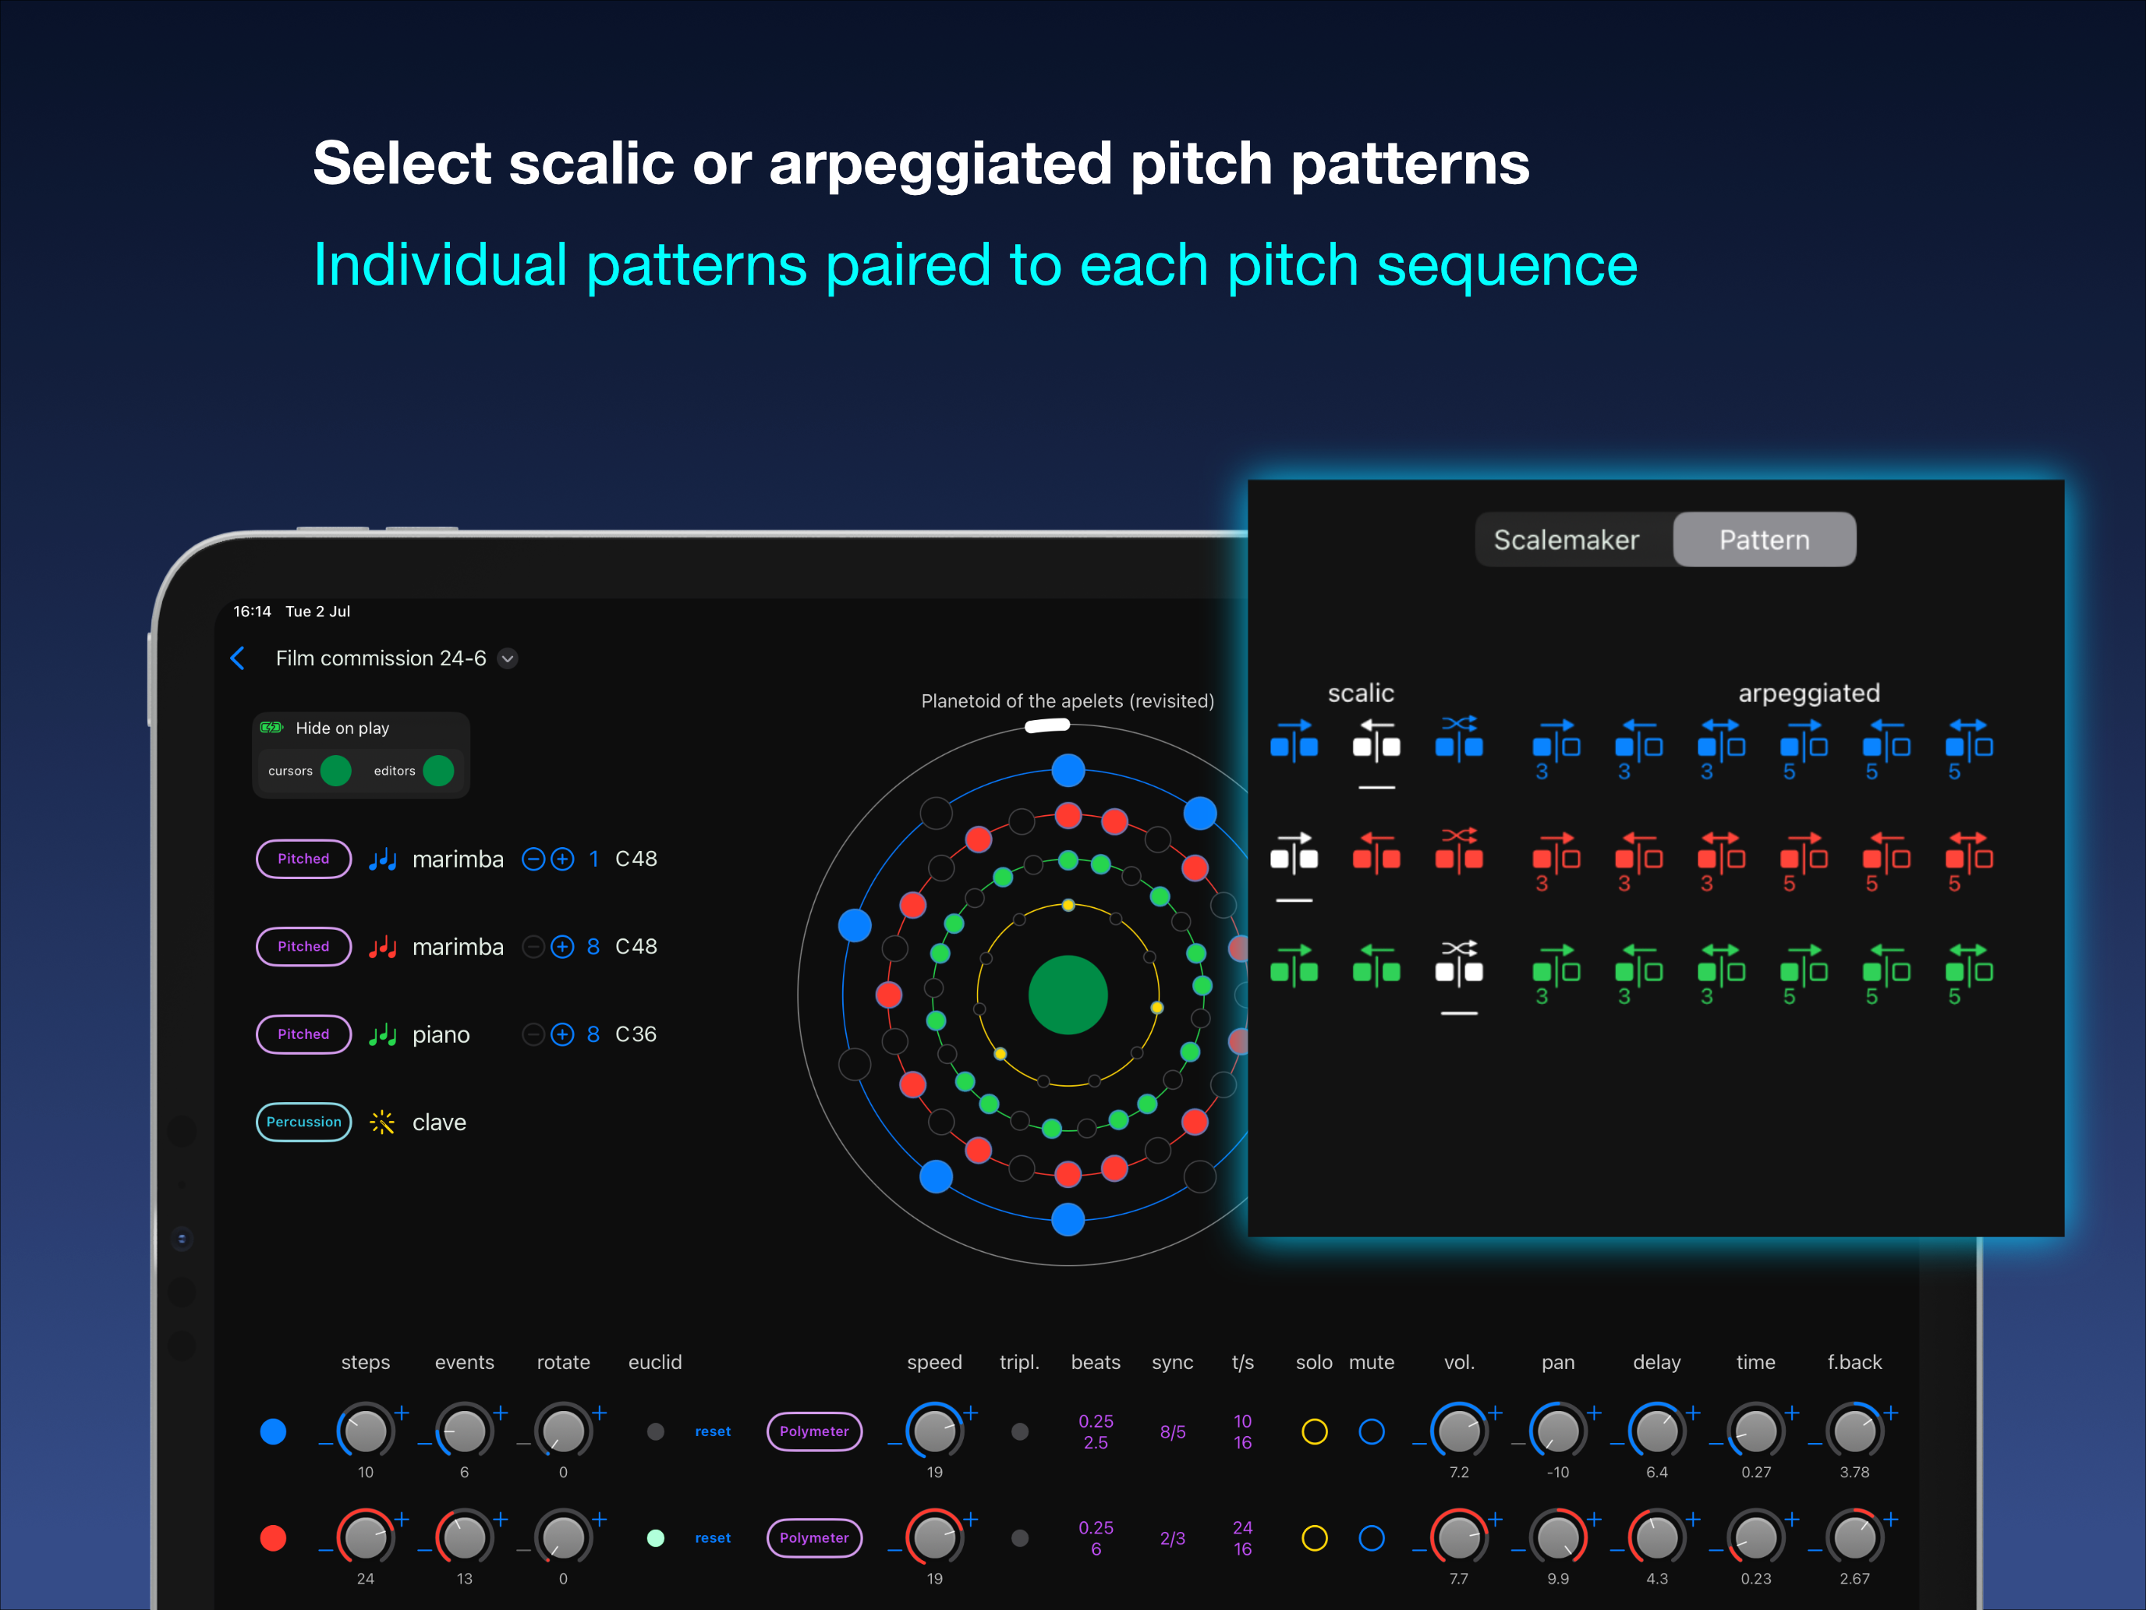The height and width of the screenshot is (1610, 2146).
Task: Mute the red track
Action: [1371, 1538]
